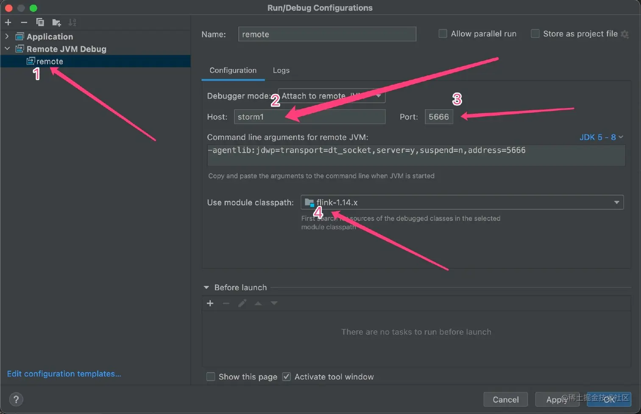Sort configurations alphabetically
This screenshot has height=414, width=641.
point(72,22)
